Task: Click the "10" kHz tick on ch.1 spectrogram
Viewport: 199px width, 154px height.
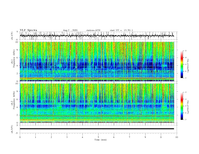Action: coord(17,42)
